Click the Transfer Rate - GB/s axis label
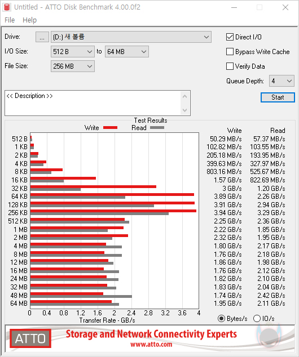Viewport: 299px width, 357px height. coord(107,320)
